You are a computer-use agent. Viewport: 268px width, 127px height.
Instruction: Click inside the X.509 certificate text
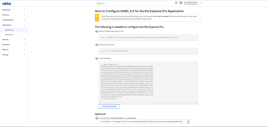click(127, 82)
